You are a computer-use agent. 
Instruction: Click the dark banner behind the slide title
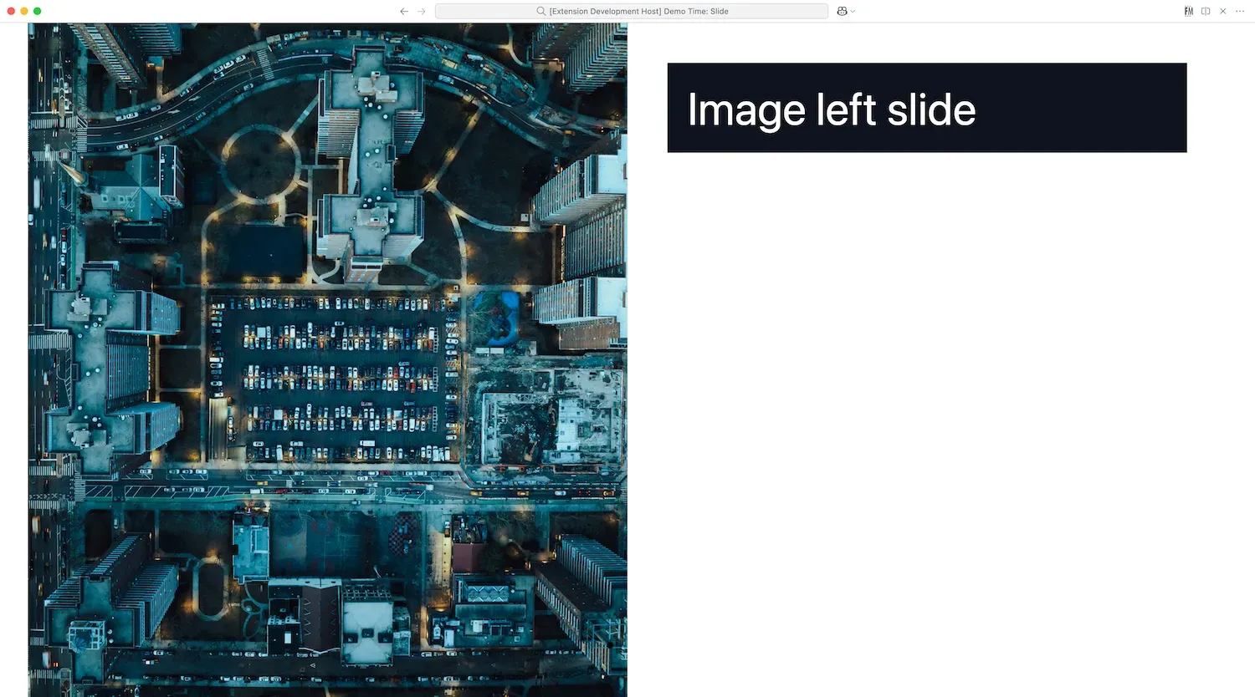pos(1088,107)
